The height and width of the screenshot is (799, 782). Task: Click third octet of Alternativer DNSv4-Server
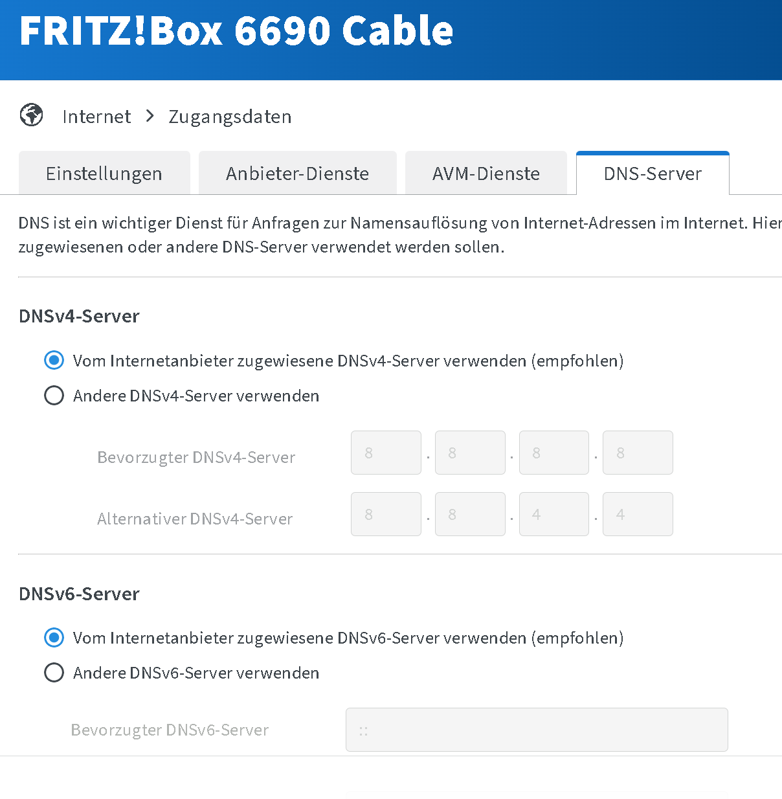pos(554,514)
